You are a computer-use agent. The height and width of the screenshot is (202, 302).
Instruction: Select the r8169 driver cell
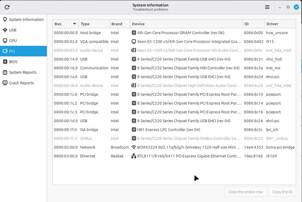271,156
